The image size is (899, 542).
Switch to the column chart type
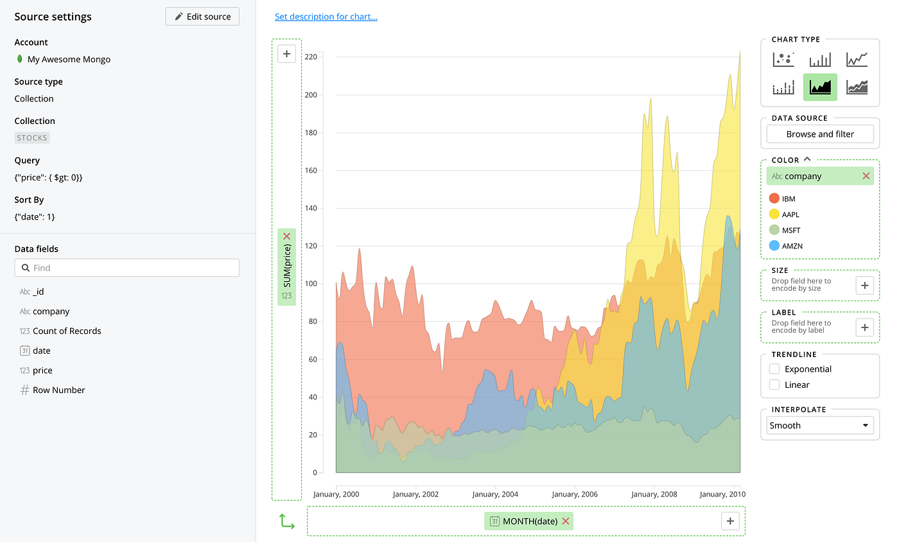point(820,59)
